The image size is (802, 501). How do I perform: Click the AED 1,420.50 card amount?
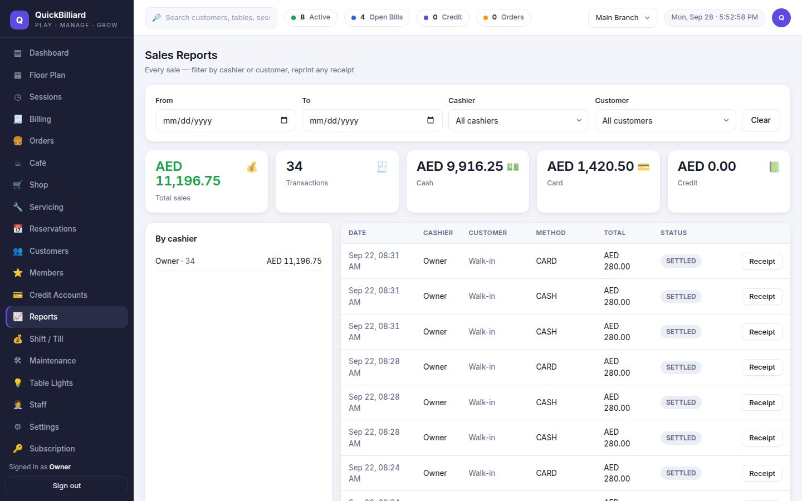[x=590, y=166]
